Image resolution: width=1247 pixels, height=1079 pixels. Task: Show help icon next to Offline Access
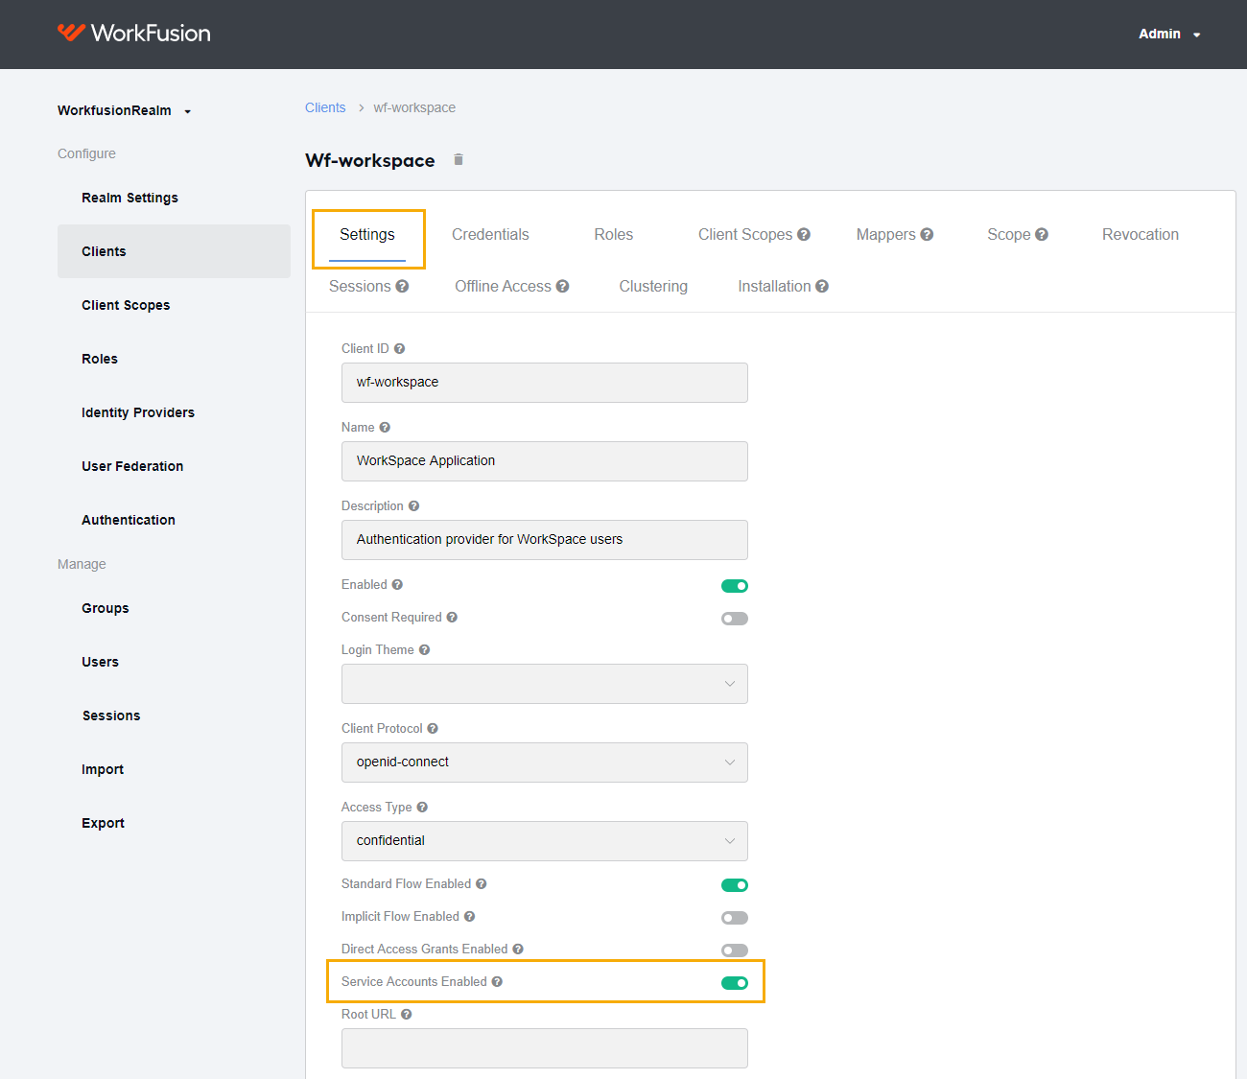(562, 286)
